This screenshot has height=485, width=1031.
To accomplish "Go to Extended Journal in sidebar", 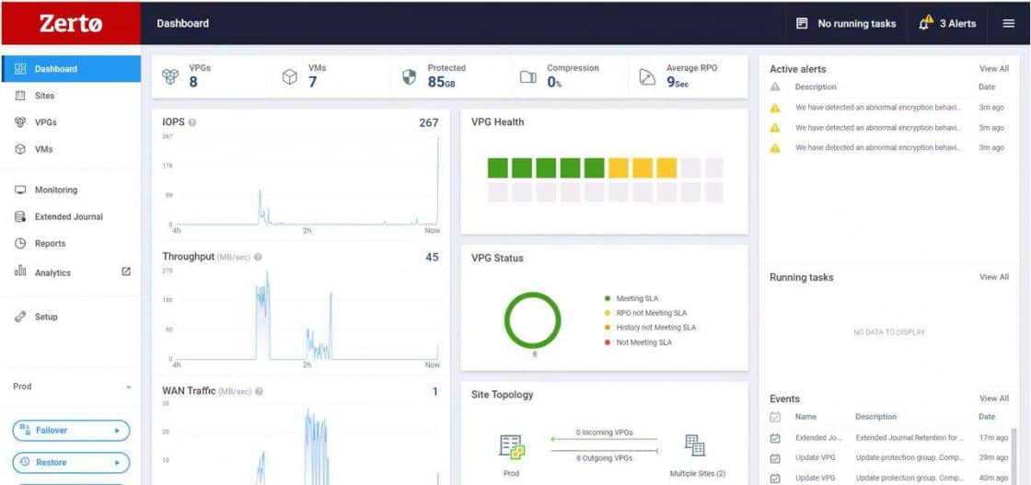I will click(68, 217).
